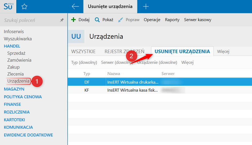The height and width of the screenshot is (145, 252).
Task: Click the Su PRO application logo
Action: [8, 6]
